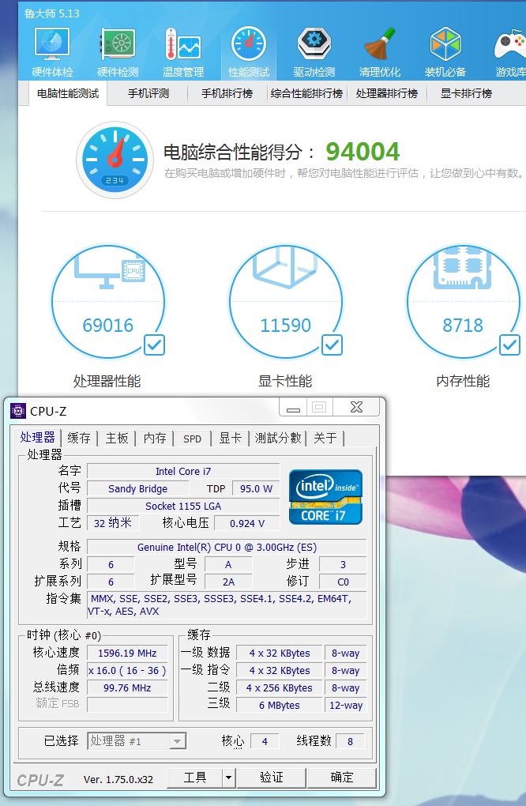Image resolution: width=526 pixels, height=806 pixels.
Task: Toggle the 显卡性能 checkbox
Action: point(332,345)
